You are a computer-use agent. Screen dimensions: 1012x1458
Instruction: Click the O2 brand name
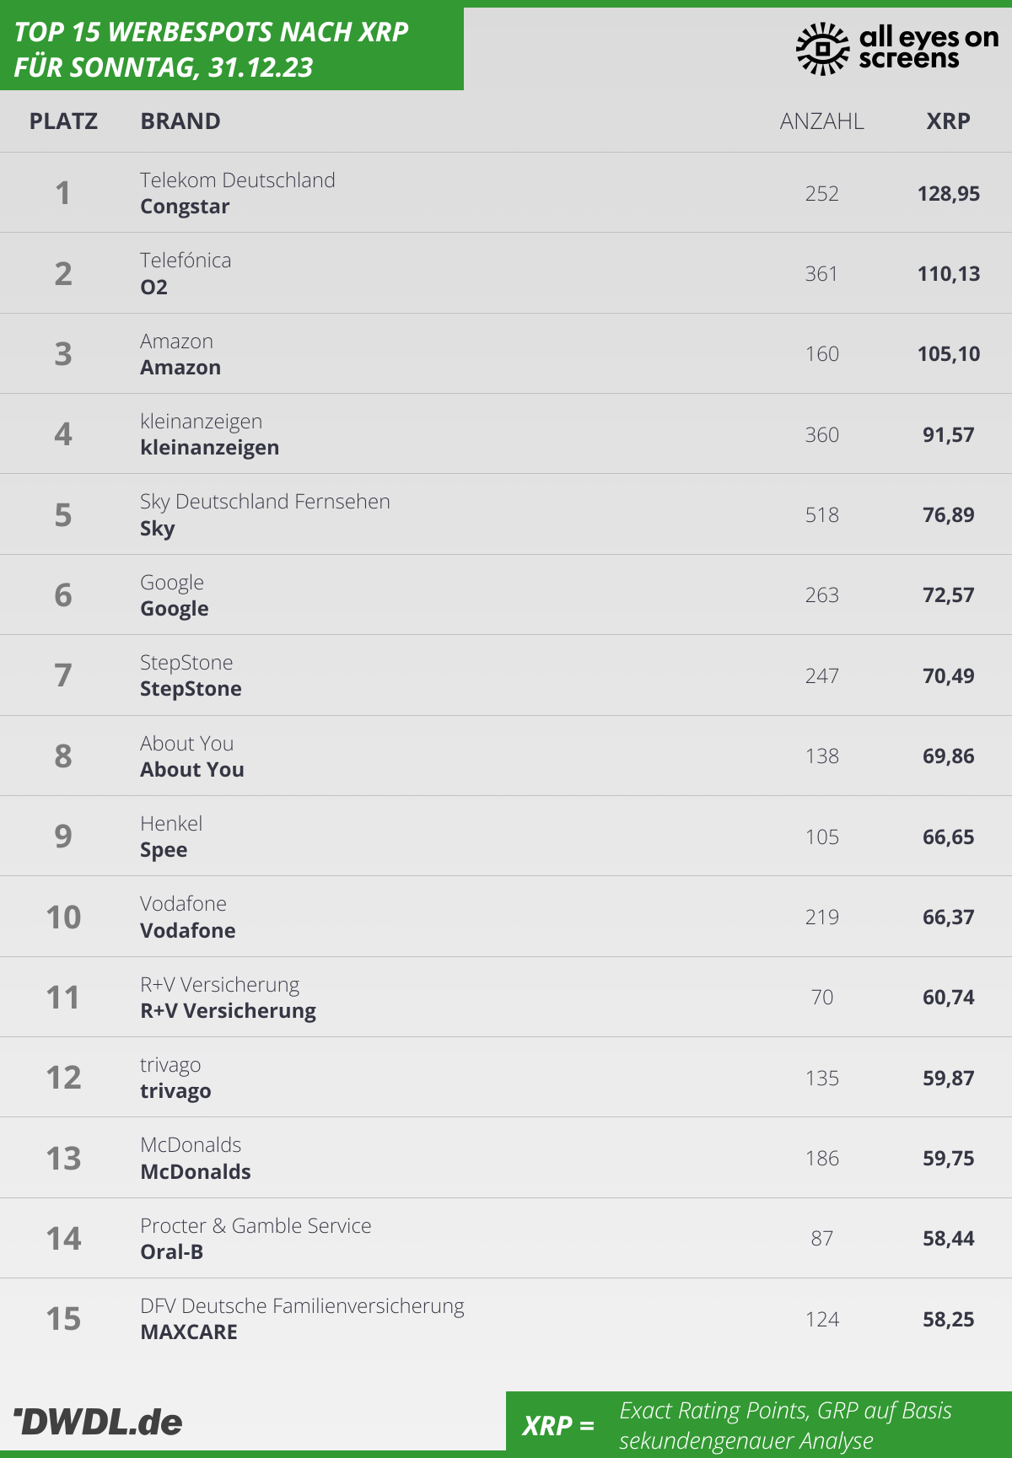154,288
